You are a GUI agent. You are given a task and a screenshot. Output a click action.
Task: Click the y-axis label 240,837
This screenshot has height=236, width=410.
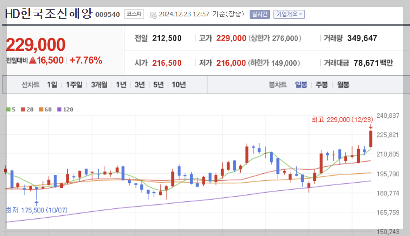coord(388,115)
